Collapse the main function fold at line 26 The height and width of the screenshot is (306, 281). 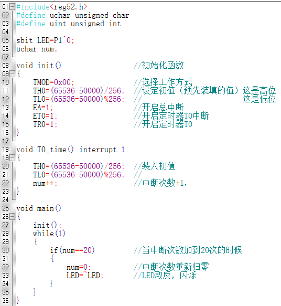[x=12, y=217]
